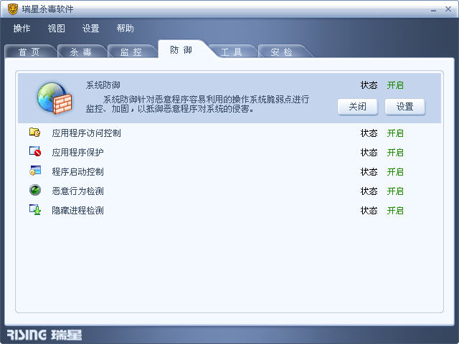Close the 瑞星杀毒软件 window
The image size is (459, 344).
(x=448, y=9)
